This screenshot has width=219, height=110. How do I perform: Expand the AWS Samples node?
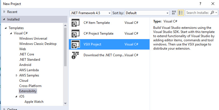pyautogui.click(x=17, y=75)
